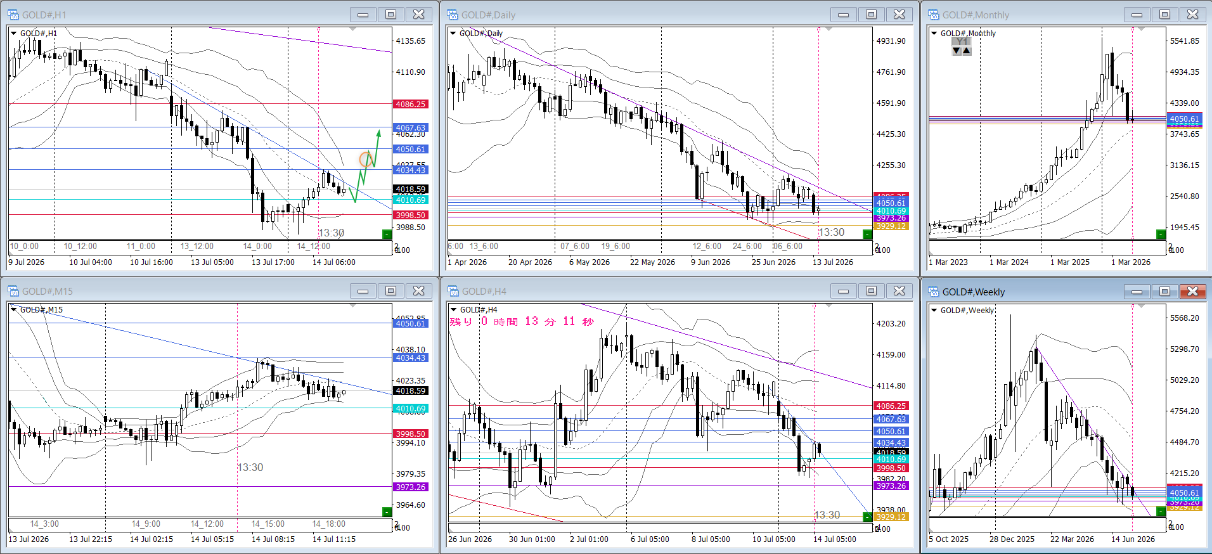
Task: Click the pink countdown timer text in H4 chart
Action: [522, 321]
